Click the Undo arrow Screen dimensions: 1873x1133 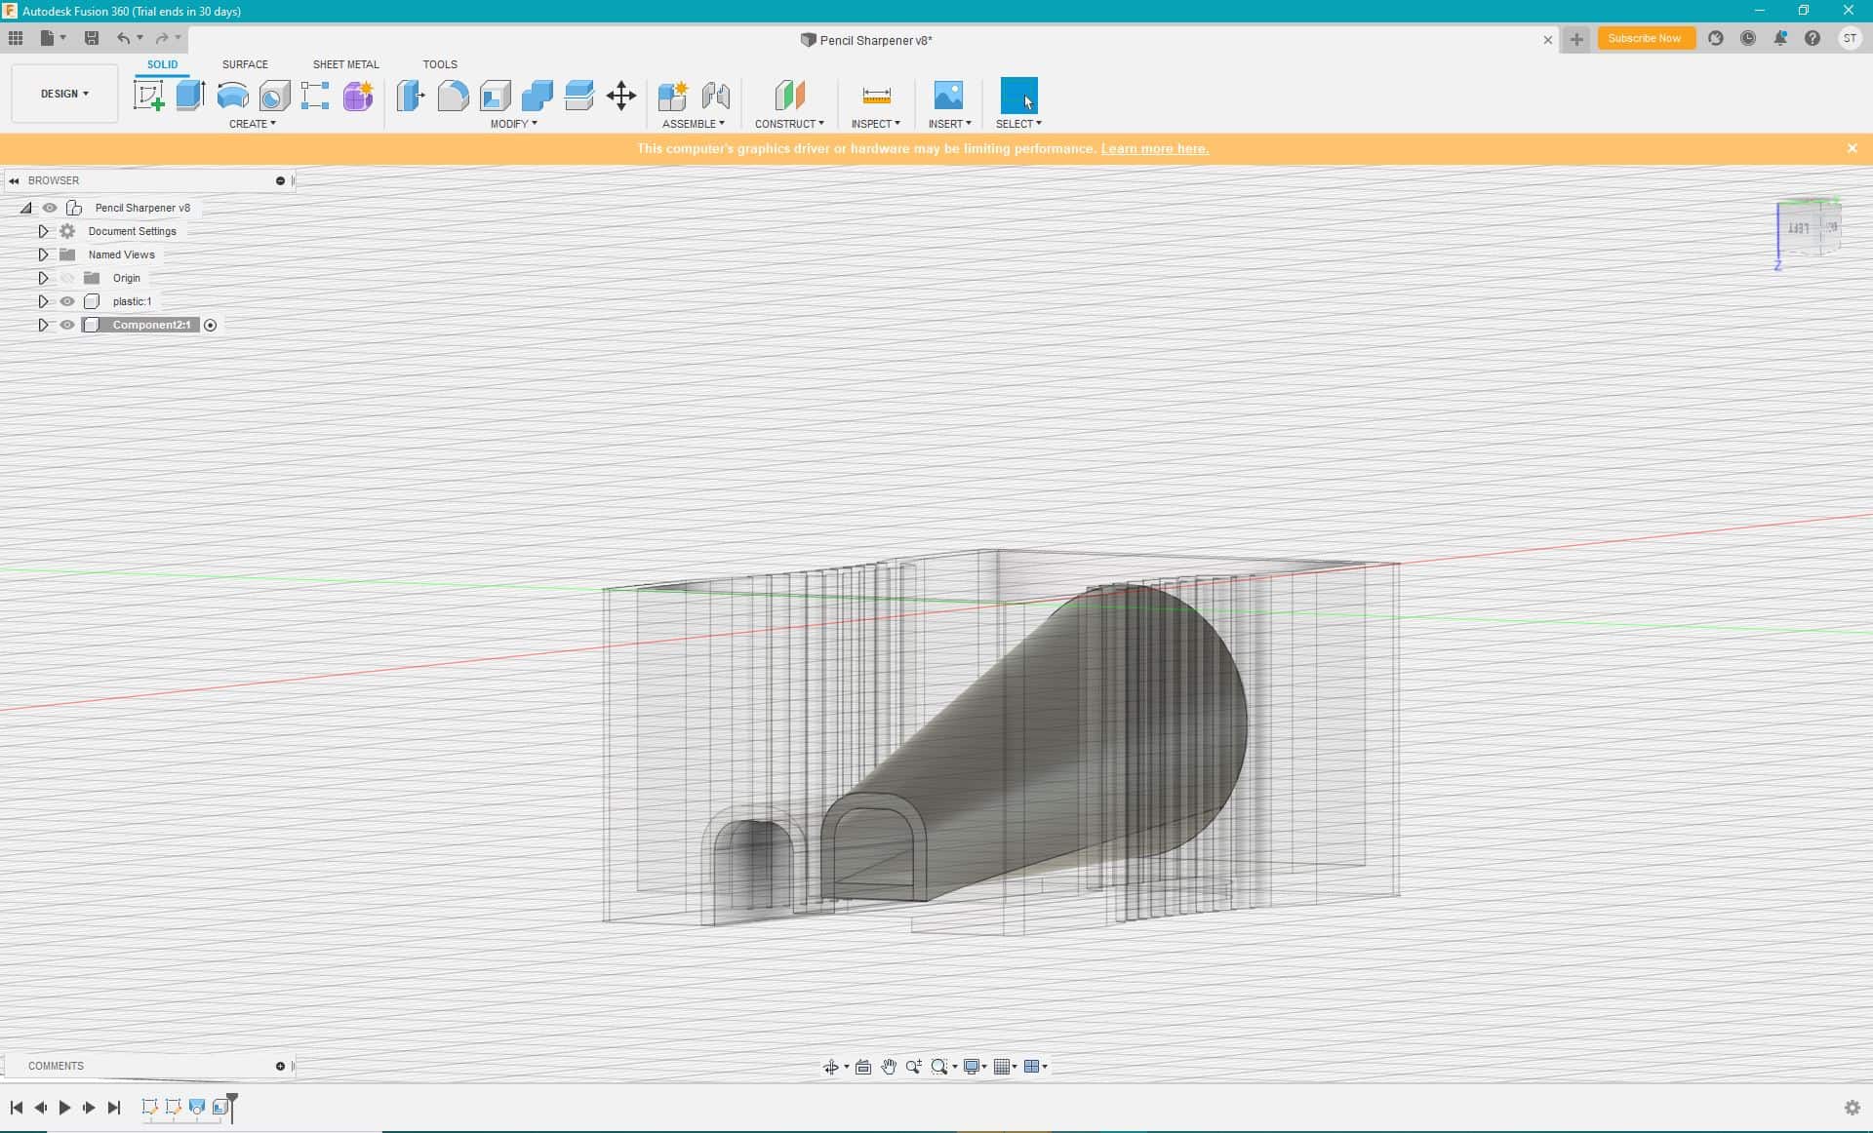123,38
